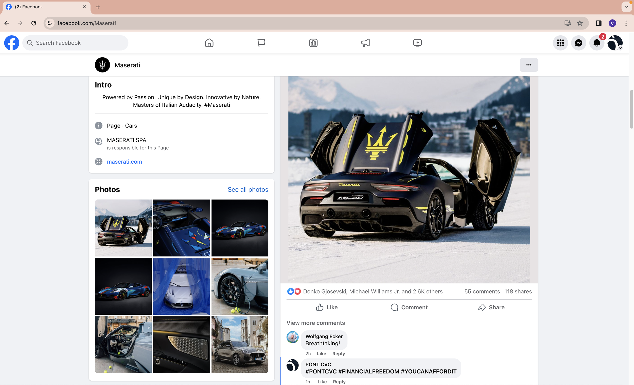
Task: Toggle the browser side panel
Action: [599, 23]
